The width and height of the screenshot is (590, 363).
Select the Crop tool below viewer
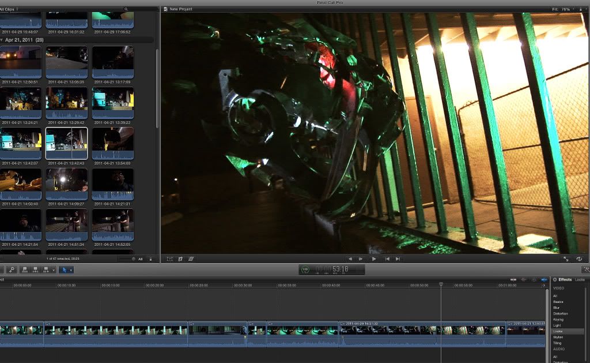[180, 259]
